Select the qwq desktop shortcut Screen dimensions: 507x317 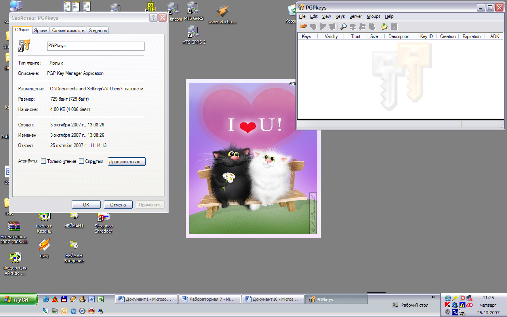(x=44, y=248)
